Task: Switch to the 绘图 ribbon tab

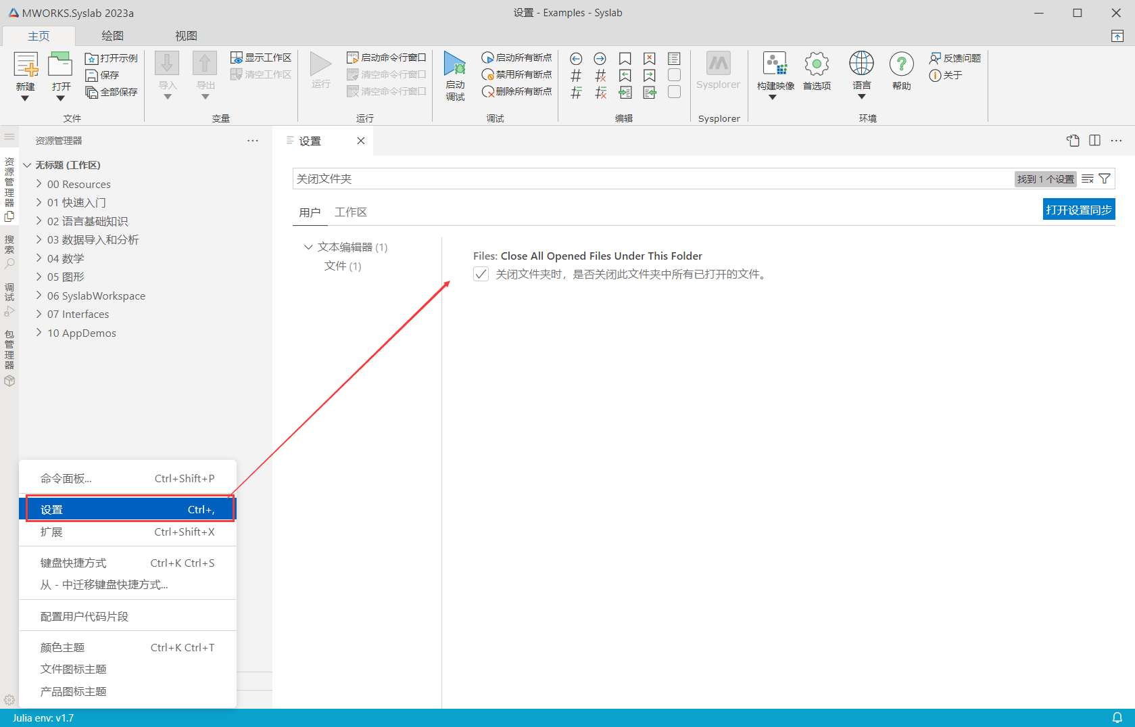Action: [112, 36]
